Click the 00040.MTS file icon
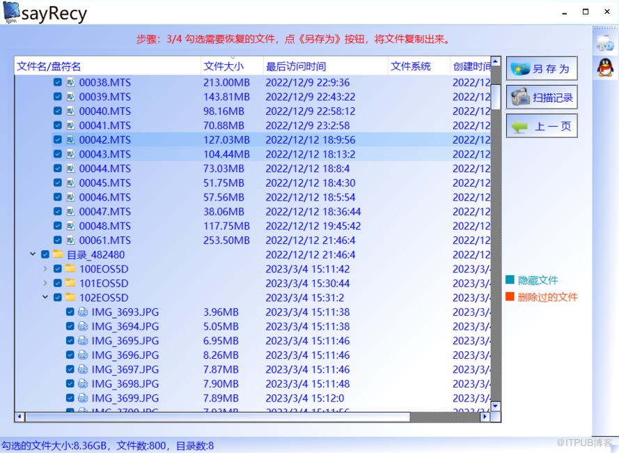 click(70, 111)
